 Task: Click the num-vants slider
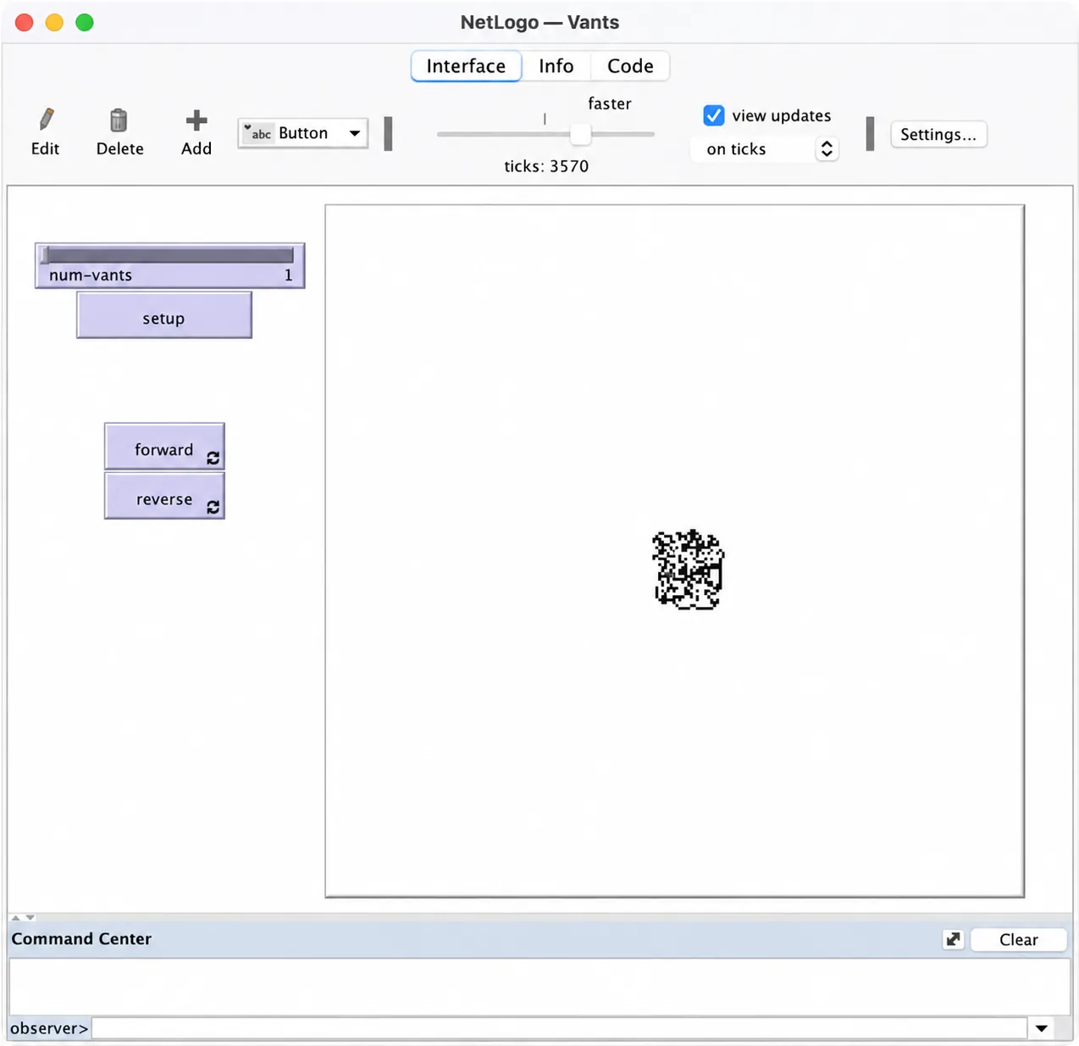(170, 265)
